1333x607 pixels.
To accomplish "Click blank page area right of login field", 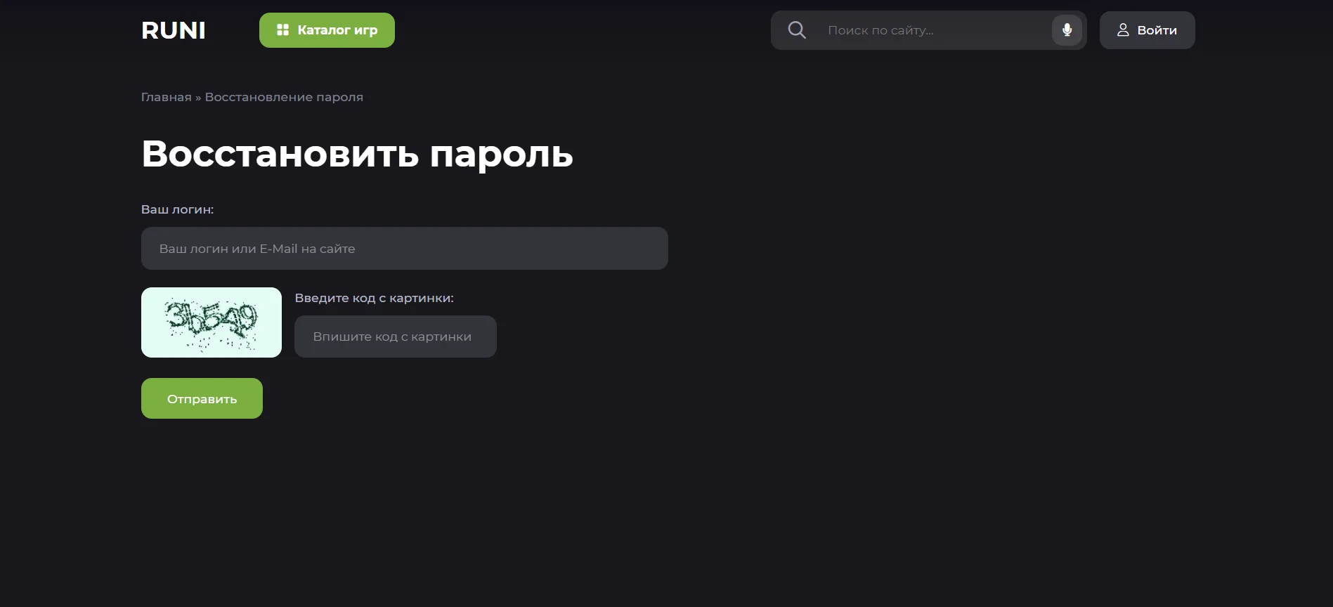I will pos(913,249).
